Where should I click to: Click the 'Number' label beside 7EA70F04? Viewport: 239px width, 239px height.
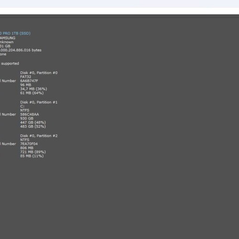pos(9,144)
